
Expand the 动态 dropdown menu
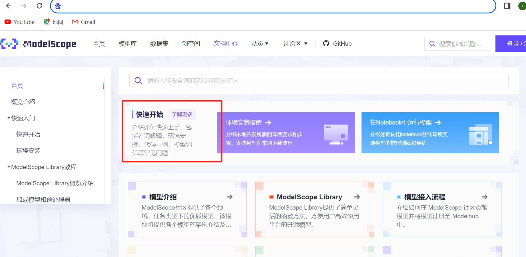tap(260, 44)
